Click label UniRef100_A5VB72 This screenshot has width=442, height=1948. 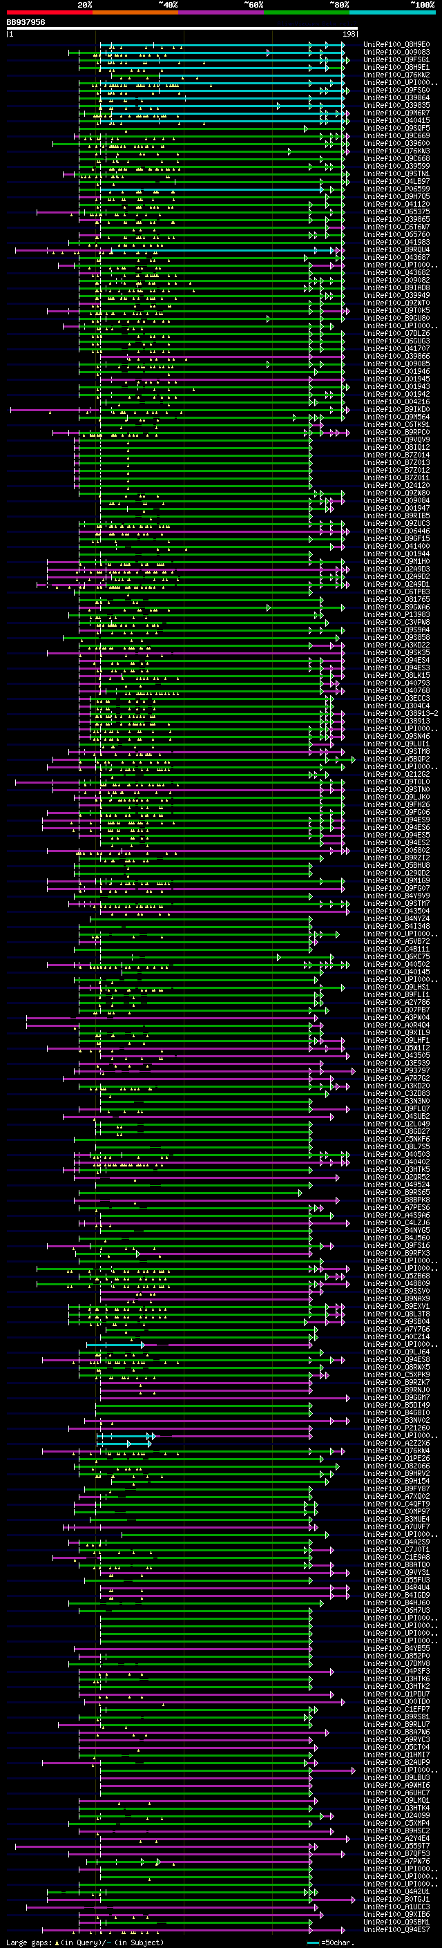pos(396,941)
